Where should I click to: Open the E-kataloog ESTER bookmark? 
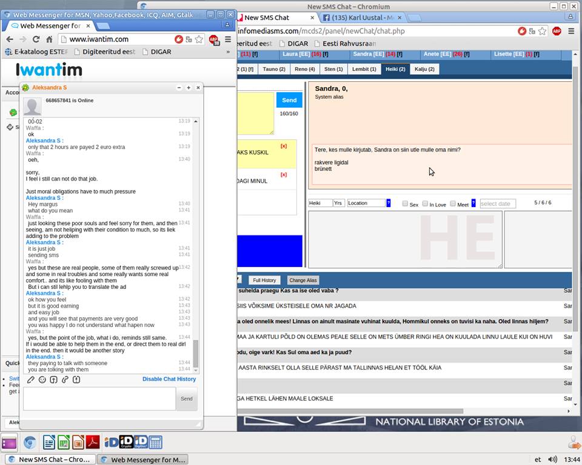tap(36, 52)
